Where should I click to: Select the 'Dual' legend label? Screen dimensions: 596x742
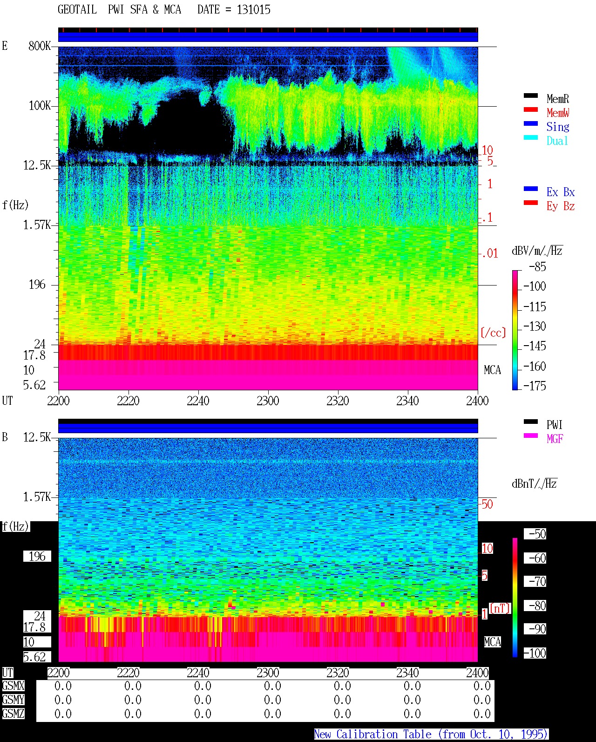tap(558, 141)
